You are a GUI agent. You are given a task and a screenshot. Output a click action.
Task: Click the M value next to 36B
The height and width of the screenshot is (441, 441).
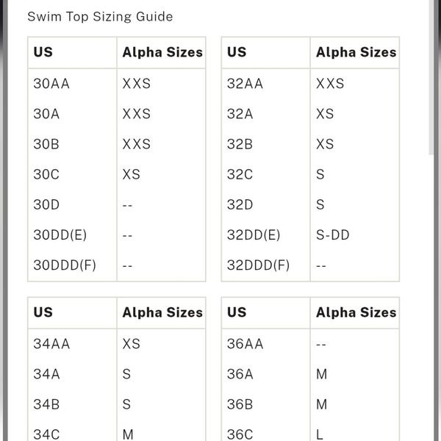coord(321,404)
